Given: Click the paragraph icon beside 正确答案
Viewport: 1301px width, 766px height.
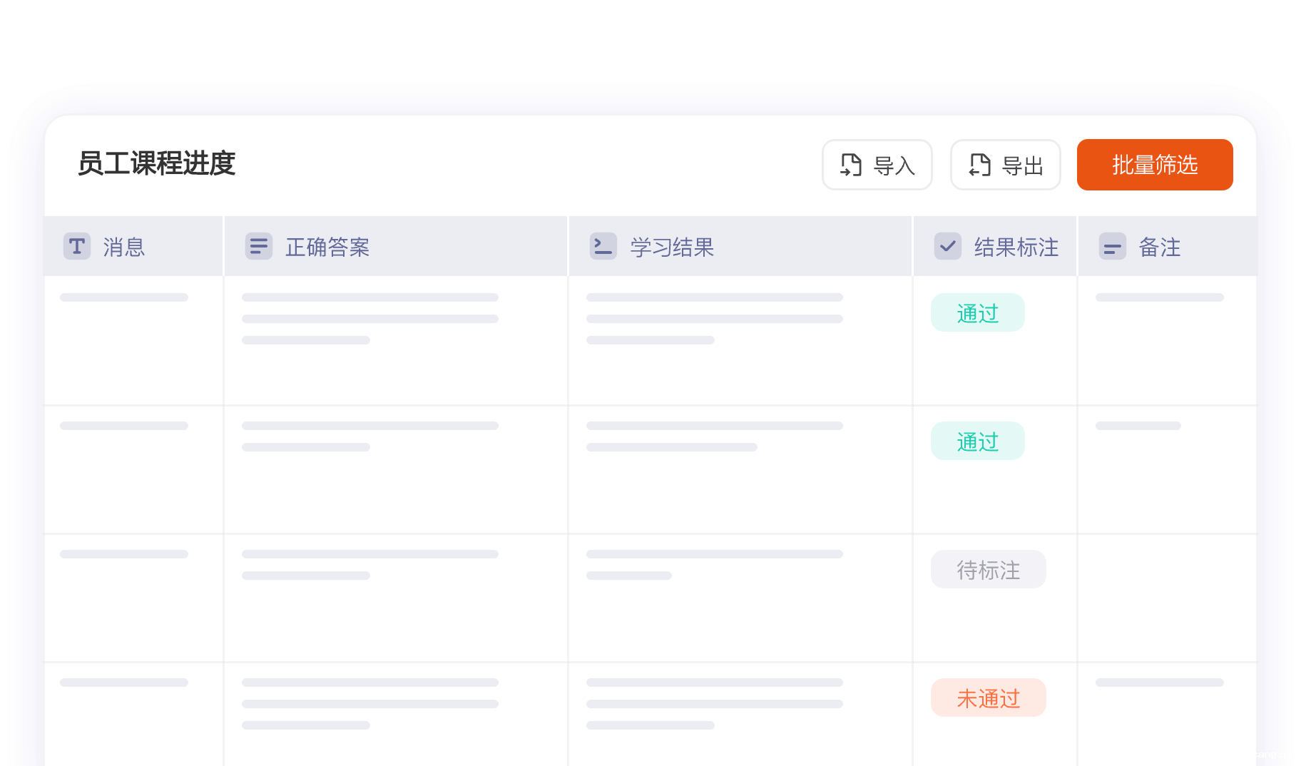Looking at the screenshot, I should (x=258, y=247).
